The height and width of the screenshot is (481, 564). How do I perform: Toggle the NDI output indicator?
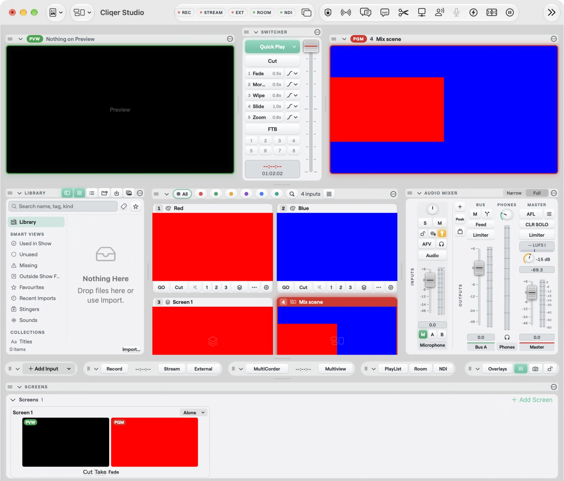coord(286,13)
